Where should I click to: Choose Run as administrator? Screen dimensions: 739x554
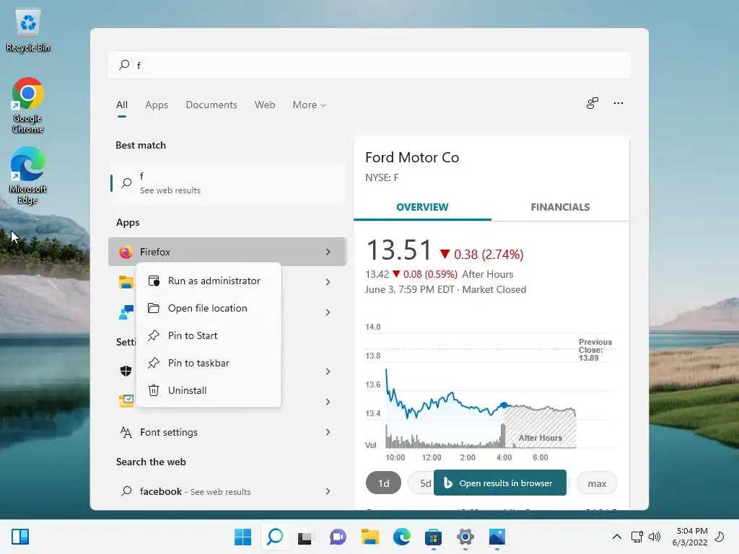click(x=209, y=281)
